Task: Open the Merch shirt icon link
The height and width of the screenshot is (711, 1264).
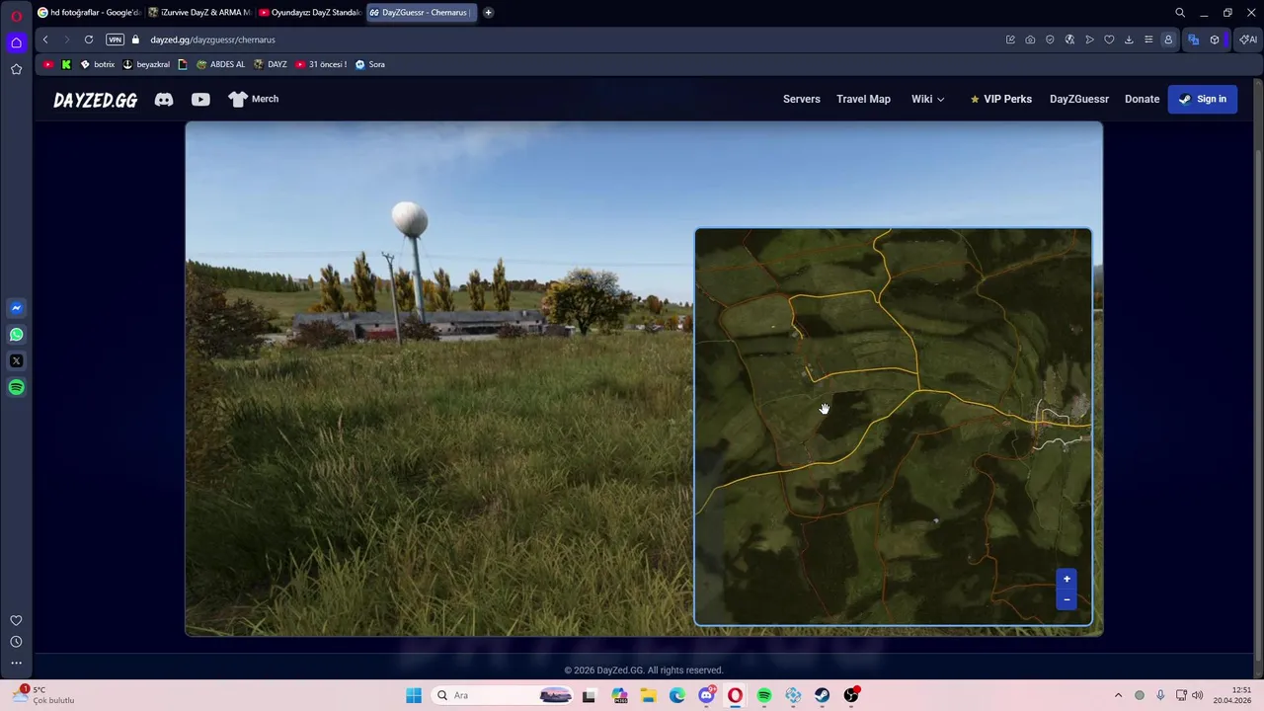Action: coord(254,99)
